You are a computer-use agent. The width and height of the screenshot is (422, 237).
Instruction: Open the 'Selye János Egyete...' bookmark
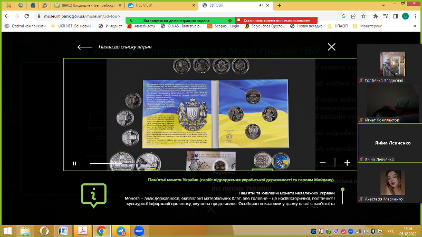pos(265,26)
